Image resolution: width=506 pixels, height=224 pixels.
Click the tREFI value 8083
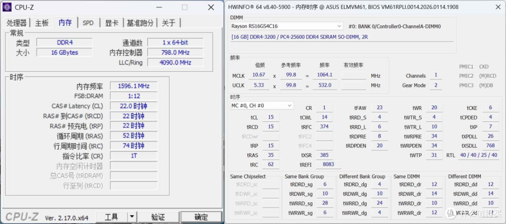[x=328, y=164]
